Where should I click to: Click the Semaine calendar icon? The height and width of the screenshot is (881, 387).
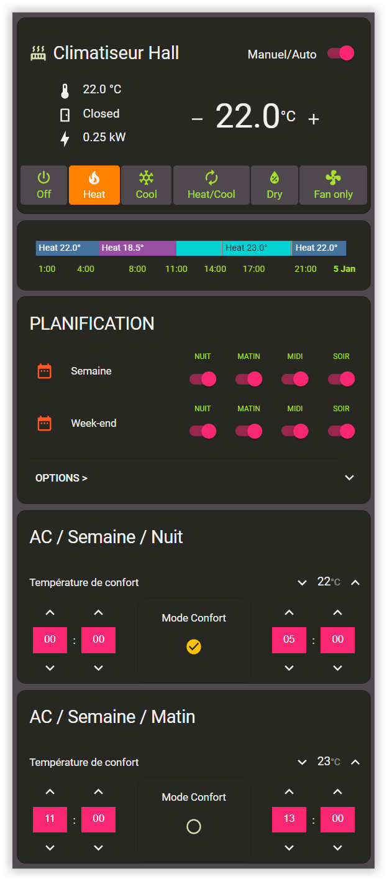click(45, 371)
